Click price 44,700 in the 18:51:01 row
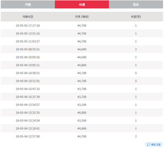 pos(82,81)
